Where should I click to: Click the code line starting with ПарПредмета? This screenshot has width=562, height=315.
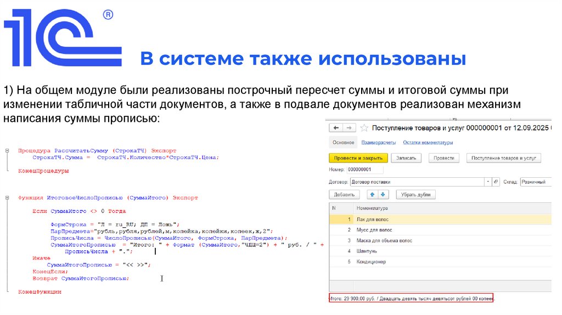click(x=162, y=232)
